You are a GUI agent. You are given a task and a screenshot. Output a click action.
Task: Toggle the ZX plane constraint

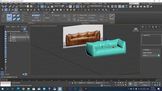13,10
